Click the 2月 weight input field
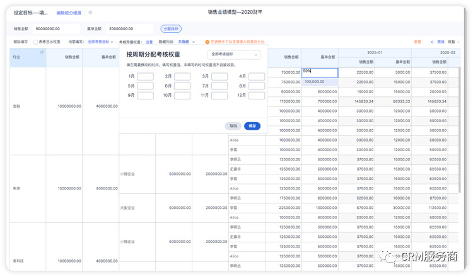Screen dimensions: 473x277 [x=182, y=76]
